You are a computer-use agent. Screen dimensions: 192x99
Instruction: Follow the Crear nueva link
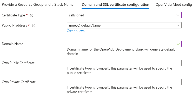coord(76,31)
